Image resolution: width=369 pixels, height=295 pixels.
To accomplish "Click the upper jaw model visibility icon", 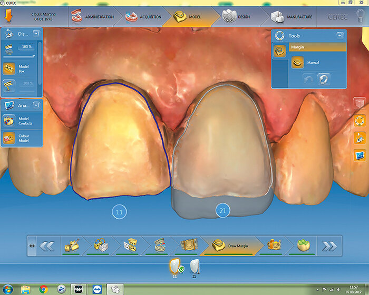I will (x=9, y=48).
